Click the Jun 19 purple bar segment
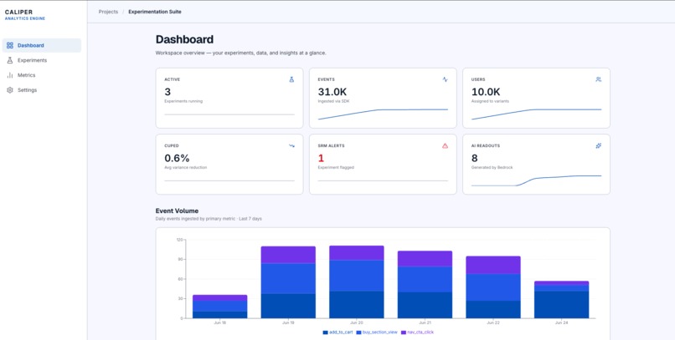Image resolution: width=675 pixels, height=340 pixels. click(288, 255)
